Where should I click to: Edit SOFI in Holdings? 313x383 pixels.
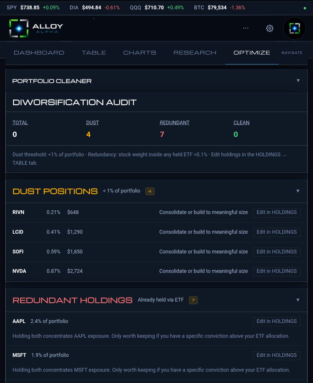pos(277,252)
